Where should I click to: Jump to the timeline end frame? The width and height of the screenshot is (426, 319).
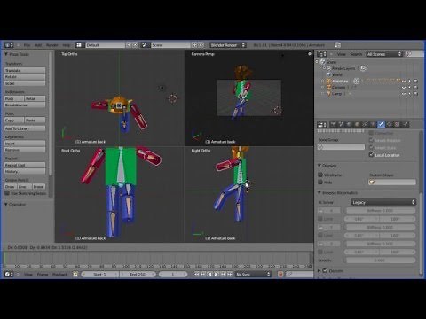point(230,275)
